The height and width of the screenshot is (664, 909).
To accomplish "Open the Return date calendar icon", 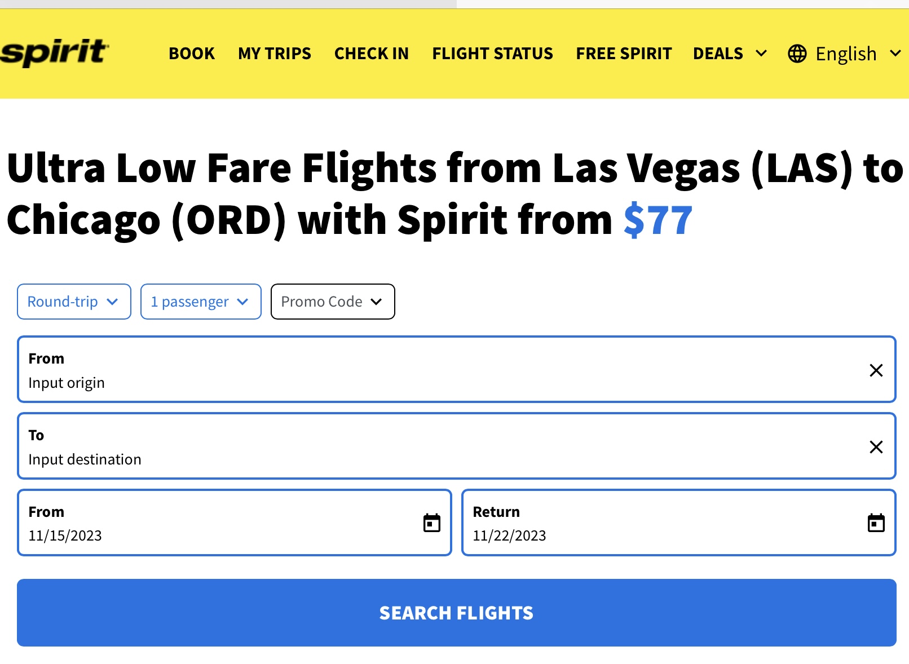I will click(x=876, y=523).
